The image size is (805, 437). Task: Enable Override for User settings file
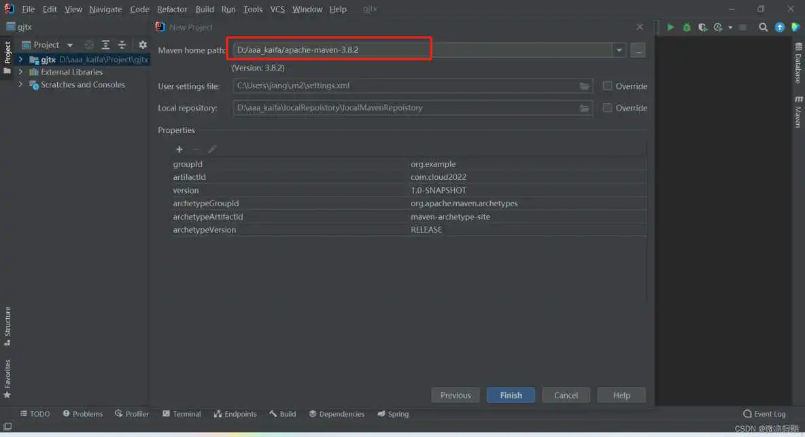click(x=608, y=86)
